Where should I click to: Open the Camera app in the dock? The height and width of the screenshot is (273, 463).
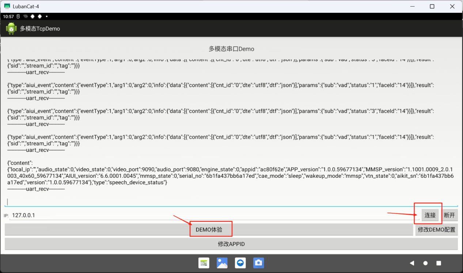click(x=258, y=263)
